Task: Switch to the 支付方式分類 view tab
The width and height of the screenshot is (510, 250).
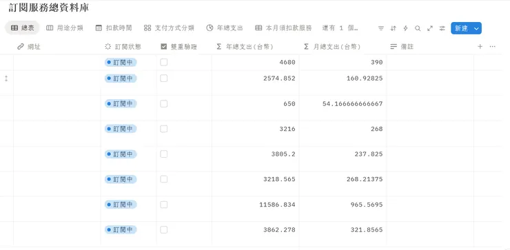Action: (169, 28)
